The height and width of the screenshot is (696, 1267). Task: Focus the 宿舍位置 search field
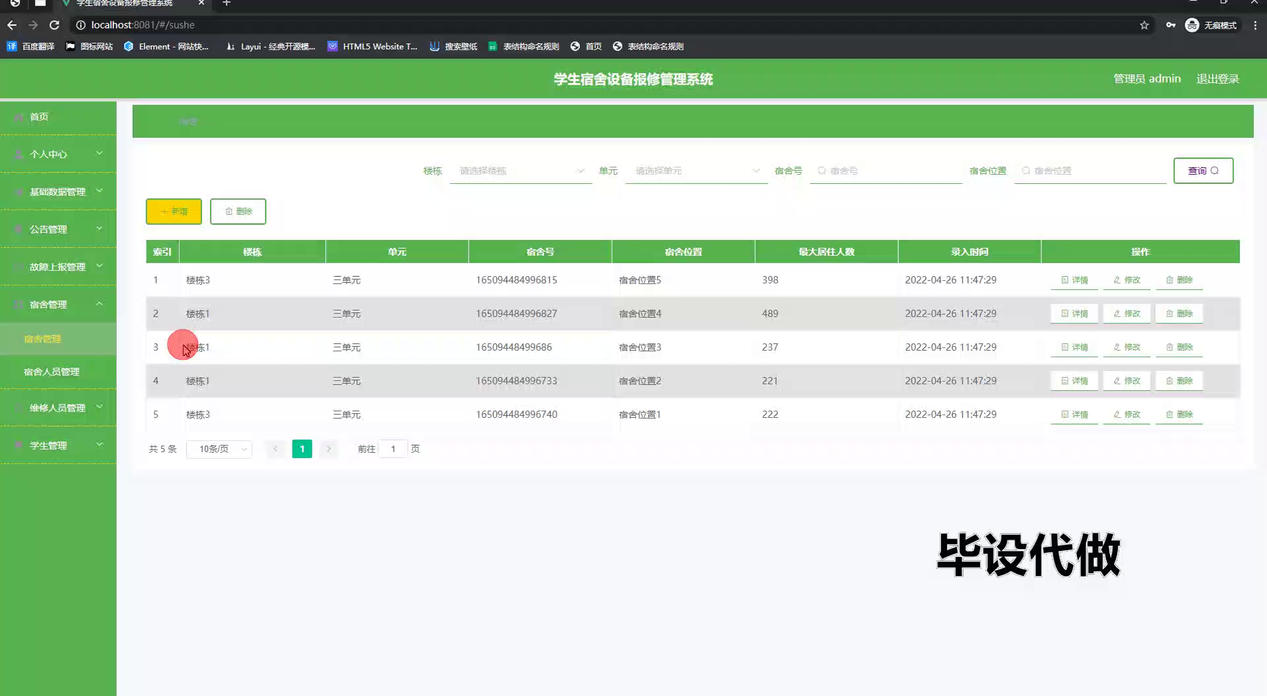[1090, 171]
